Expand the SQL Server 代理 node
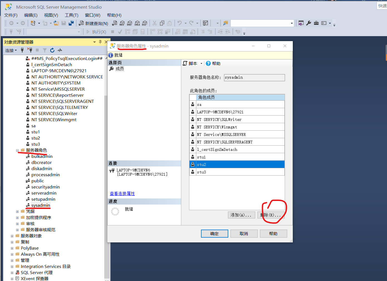This screenshot has height=281, width=387. 12,273
